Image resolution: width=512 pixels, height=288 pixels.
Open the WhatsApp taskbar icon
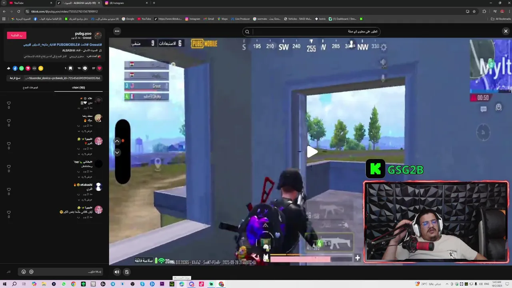64,284
